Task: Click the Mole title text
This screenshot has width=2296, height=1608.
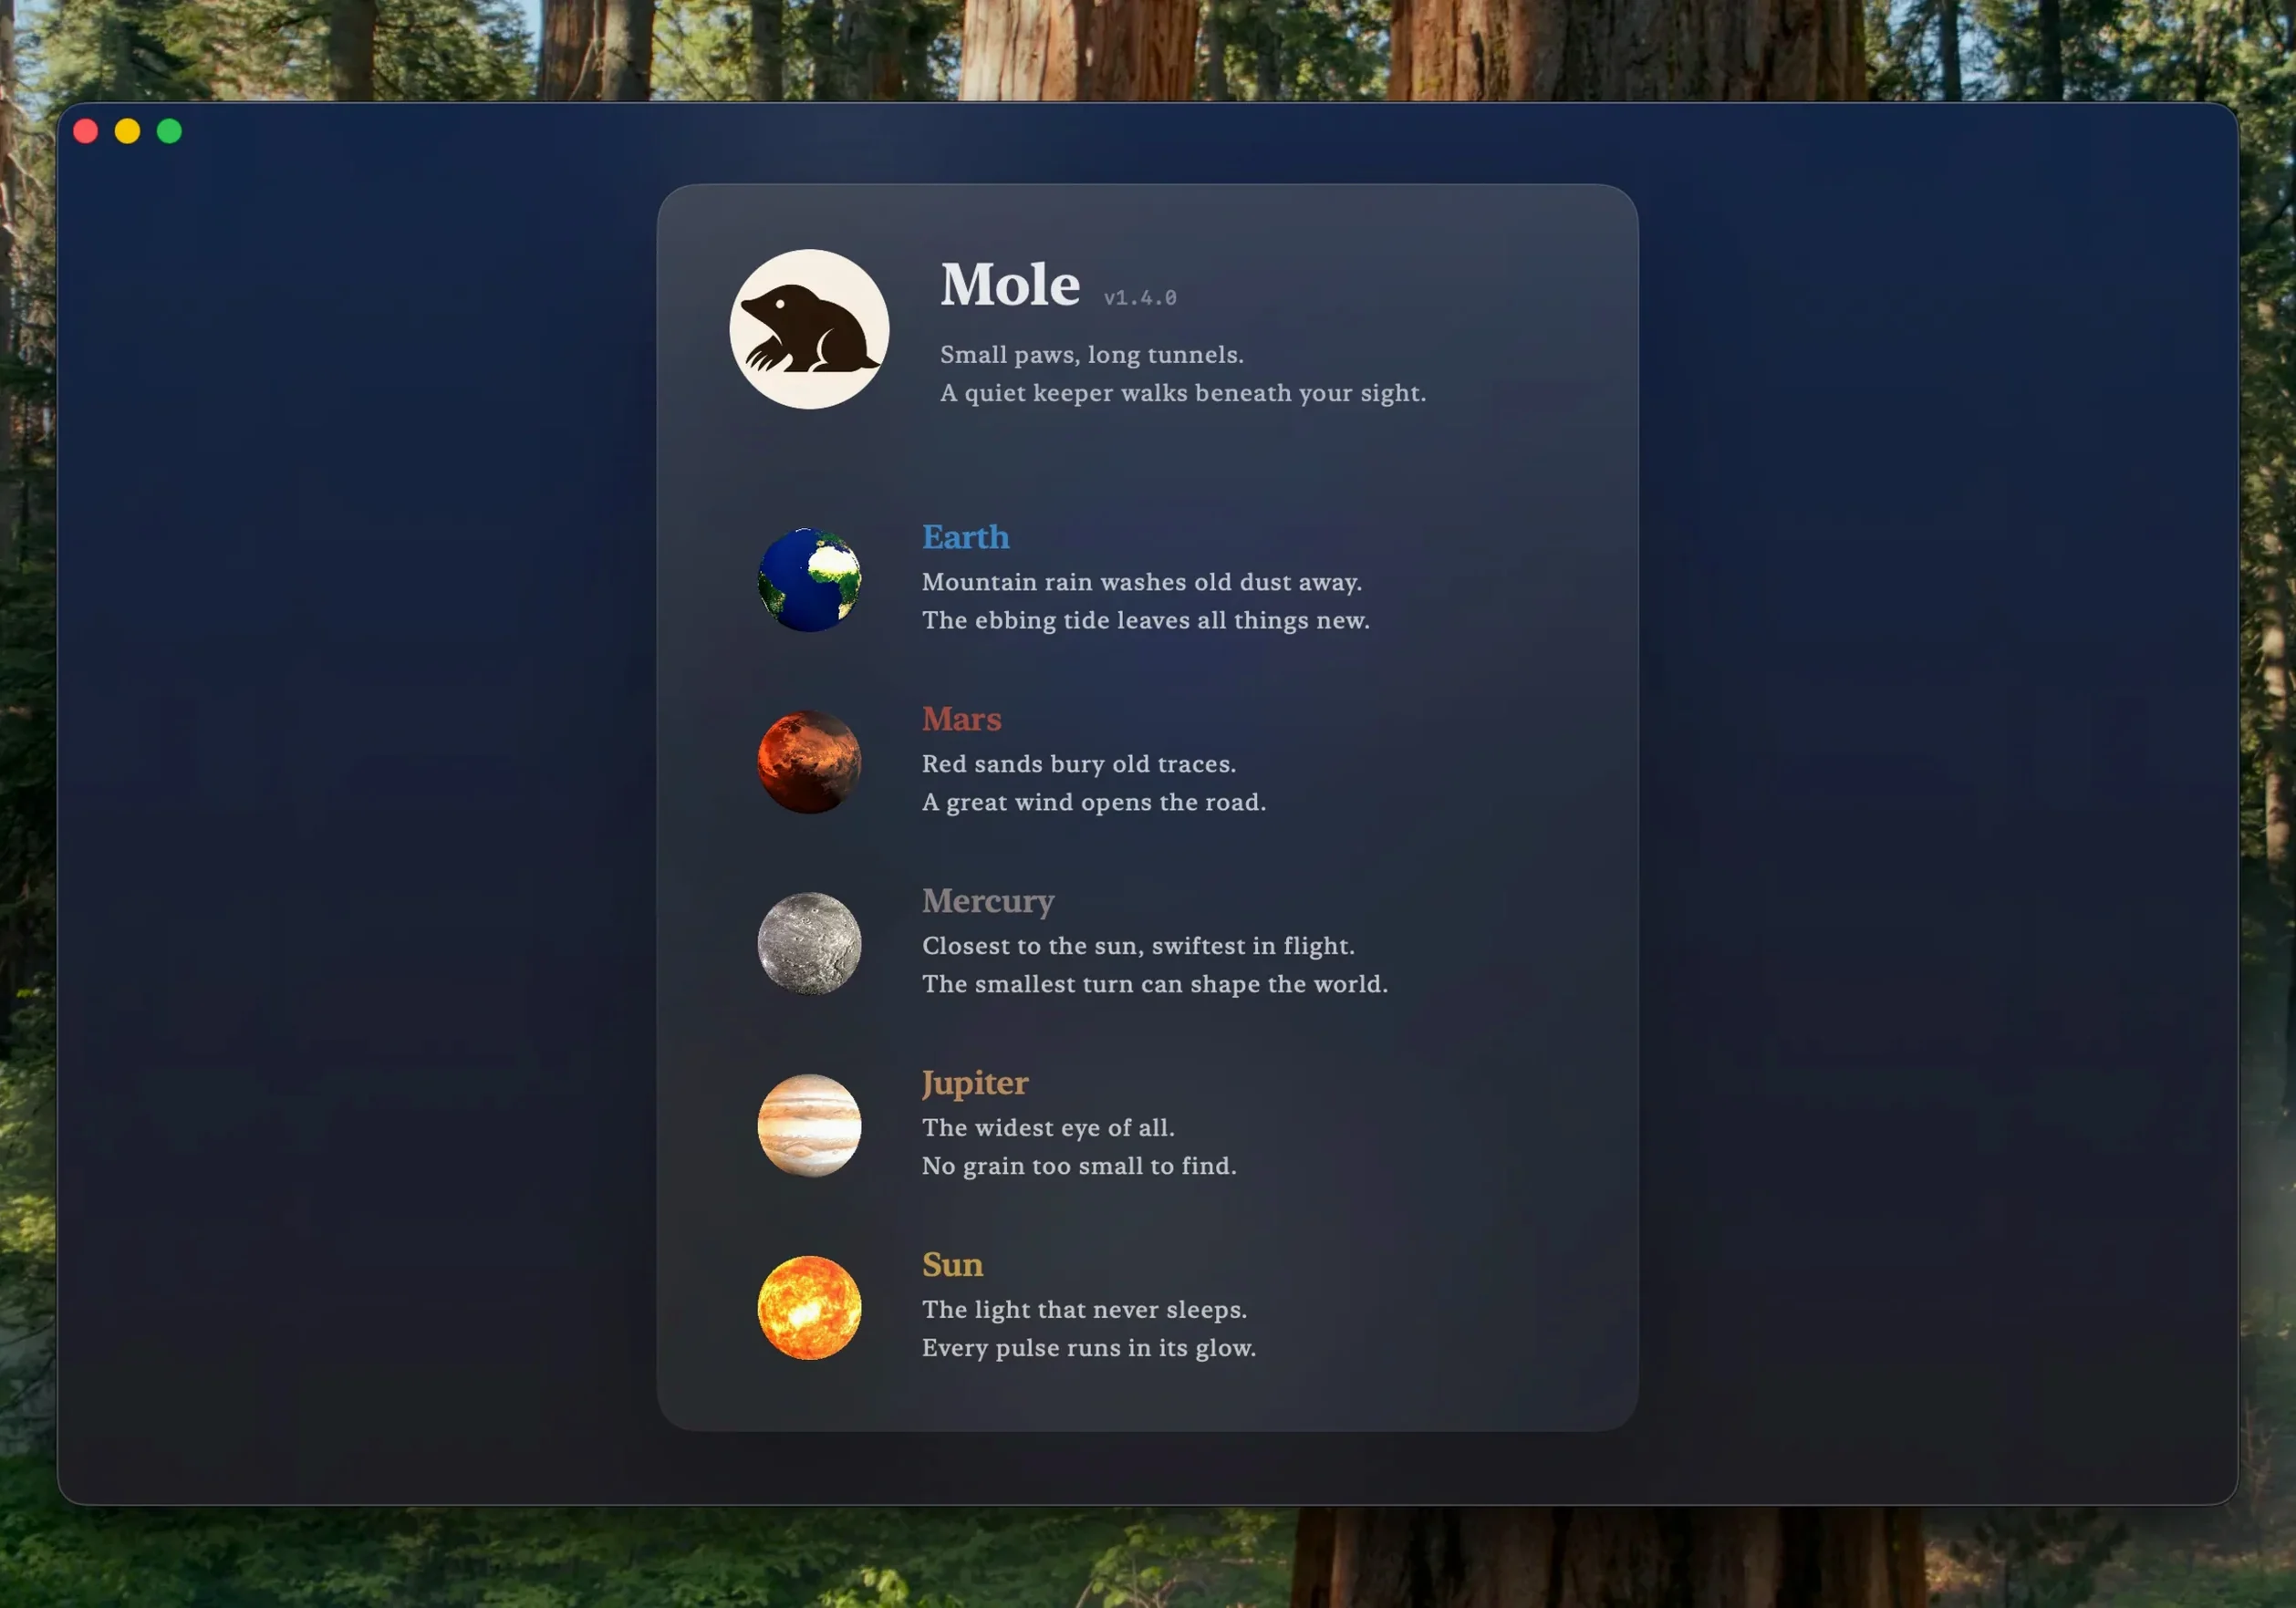Action: click(1010, 285)
